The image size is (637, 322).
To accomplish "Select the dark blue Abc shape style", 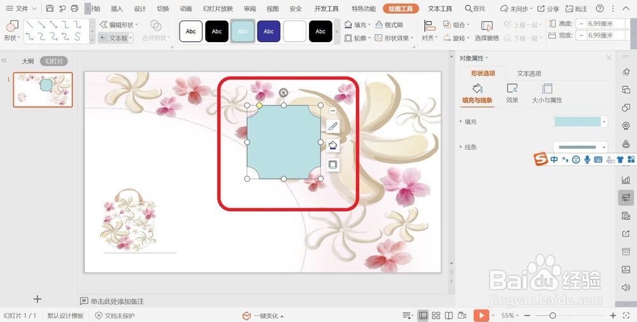I will click(x=269, y=31).
